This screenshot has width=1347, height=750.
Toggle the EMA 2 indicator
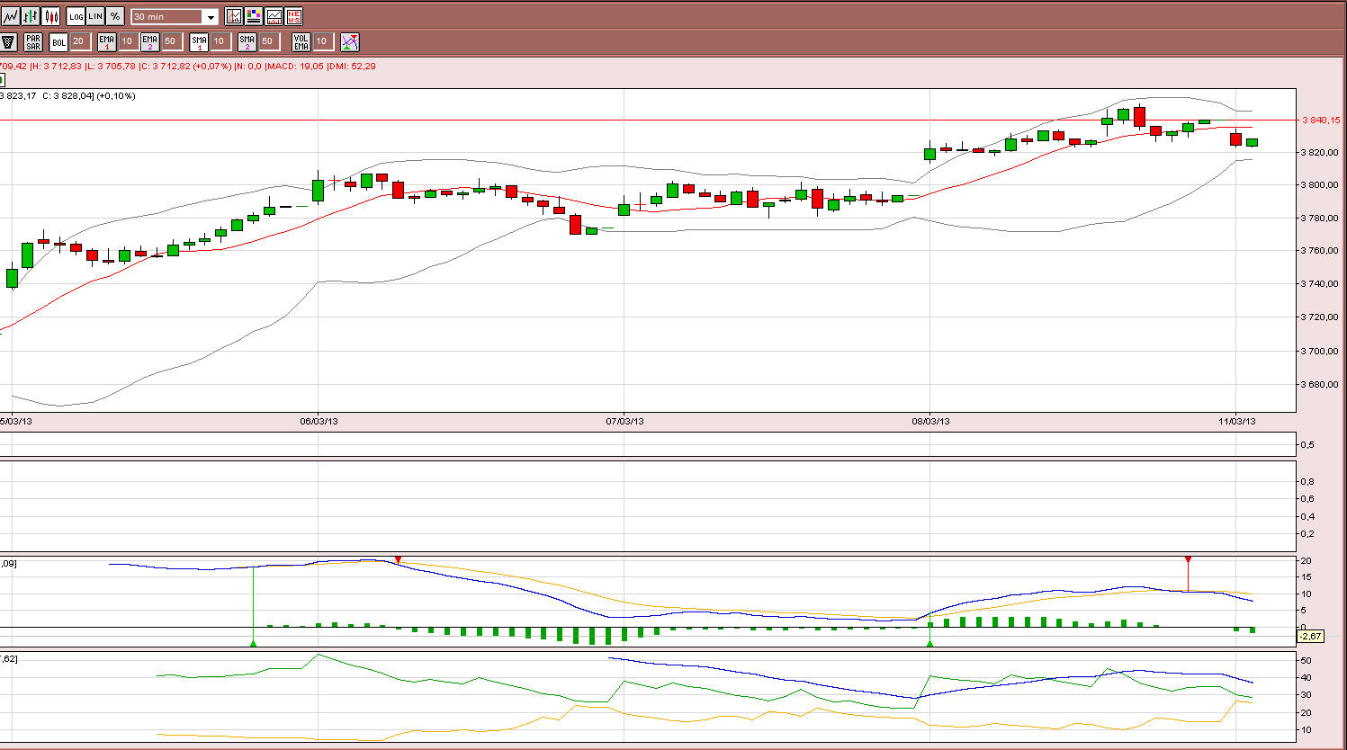[150, 41]
